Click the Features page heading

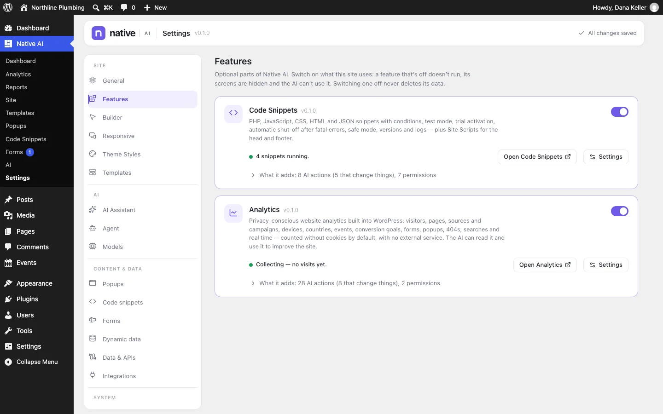[x=233, y=61]
